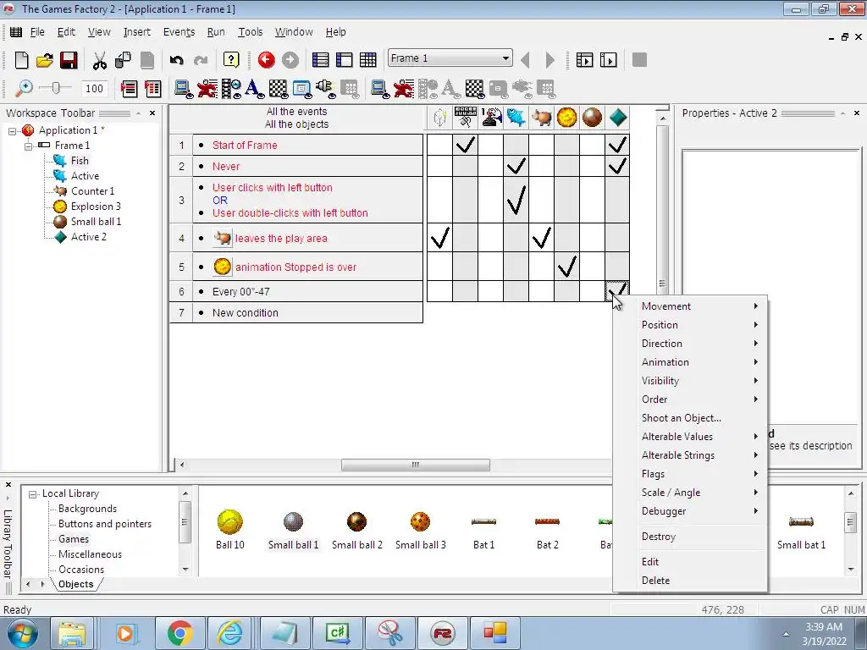The image size is (867, 650).
Task: Toggle Start of Frame keyboard action checkmark
Action: [466, 145]
